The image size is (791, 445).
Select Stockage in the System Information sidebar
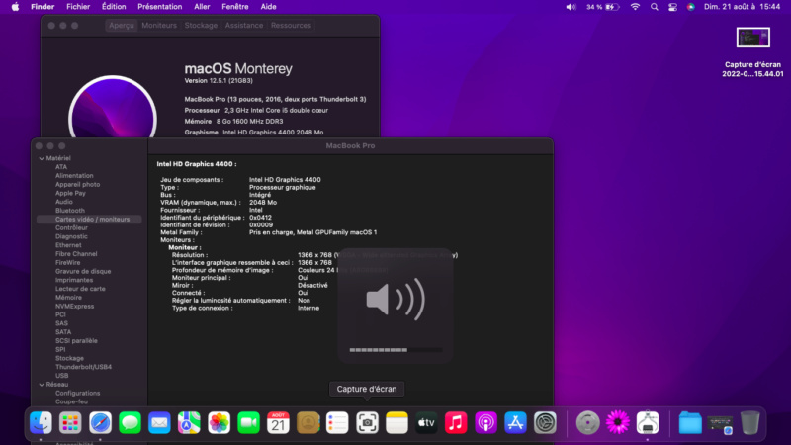pyautogui.click(x=69, y=358)
